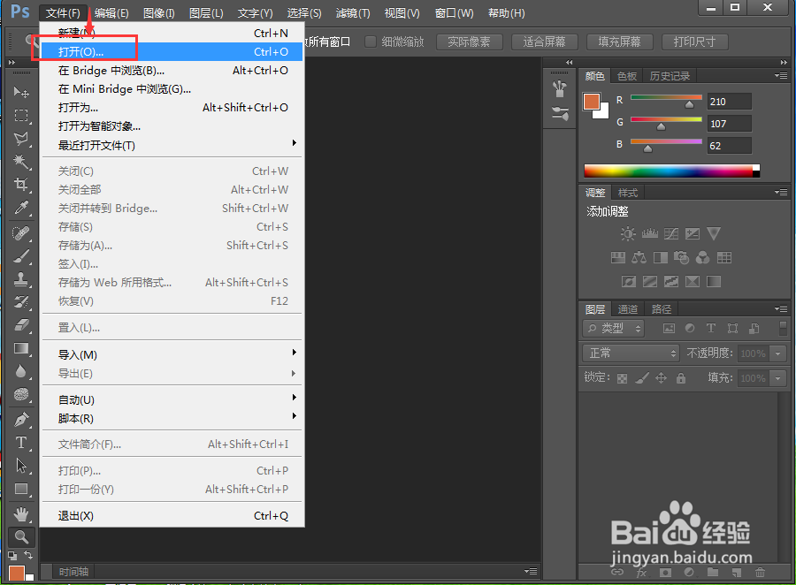Enable the 细微缩放 checkbox

click(x=371, y=42)
